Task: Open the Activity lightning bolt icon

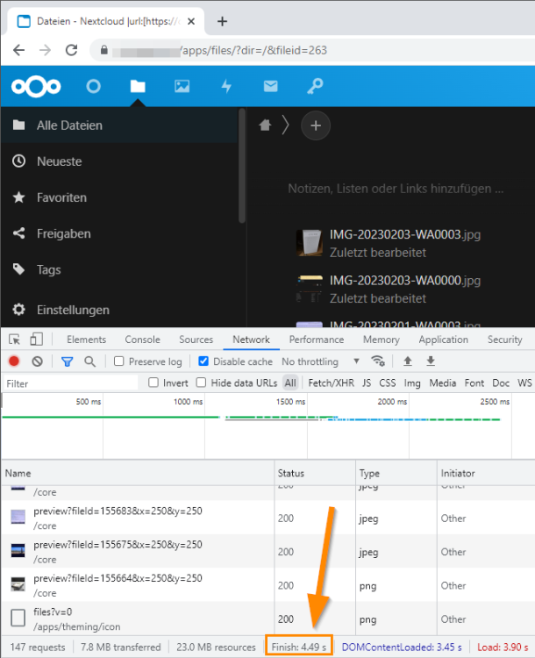Action: point(226,87)
